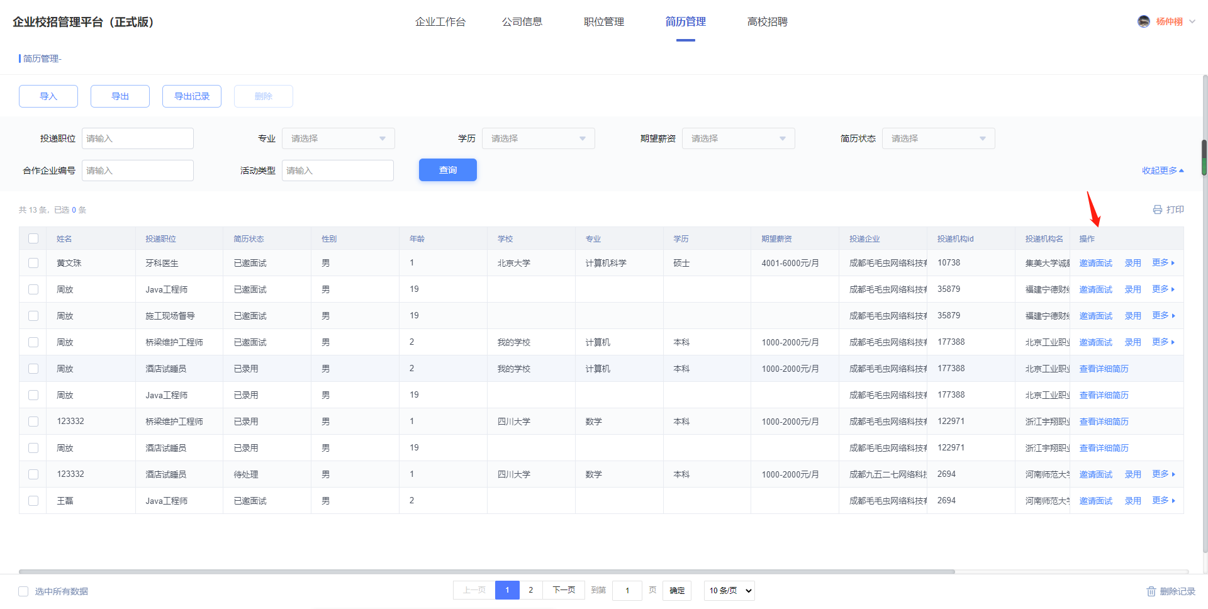Expand the 学历 dropdown filter
The height and width of the screenshot is (609, 1208).
coord(538,138)
